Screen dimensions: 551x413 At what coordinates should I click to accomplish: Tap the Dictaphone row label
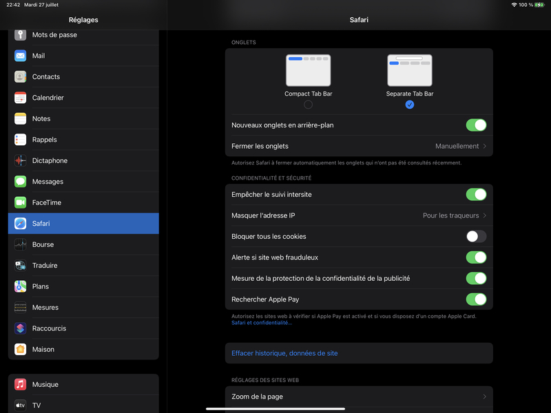click(x=50, y=160)
